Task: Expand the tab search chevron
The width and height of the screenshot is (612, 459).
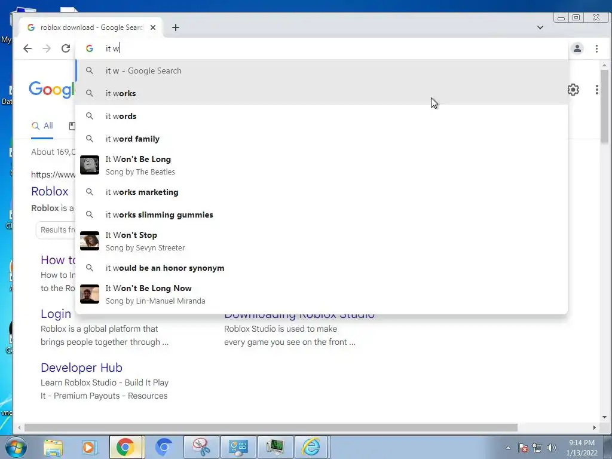Action: (x=540, y=27)
